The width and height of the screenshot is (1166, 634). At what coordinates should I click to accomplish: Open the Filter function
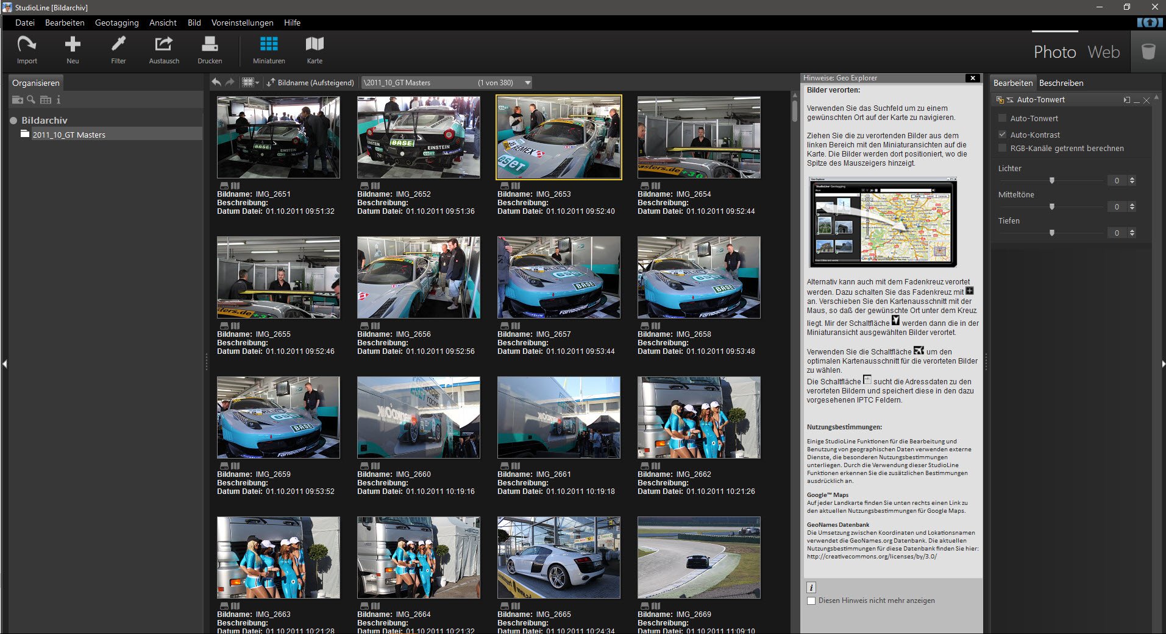click(x=118, y=49)
